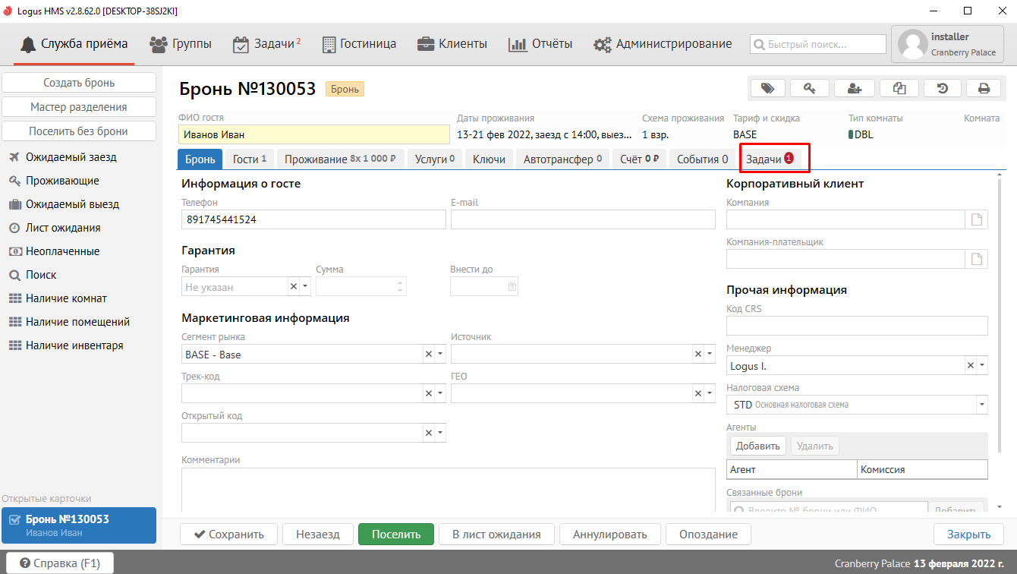
Task: Click the Сумма field stepper arrows
Action: click(401, 287)
